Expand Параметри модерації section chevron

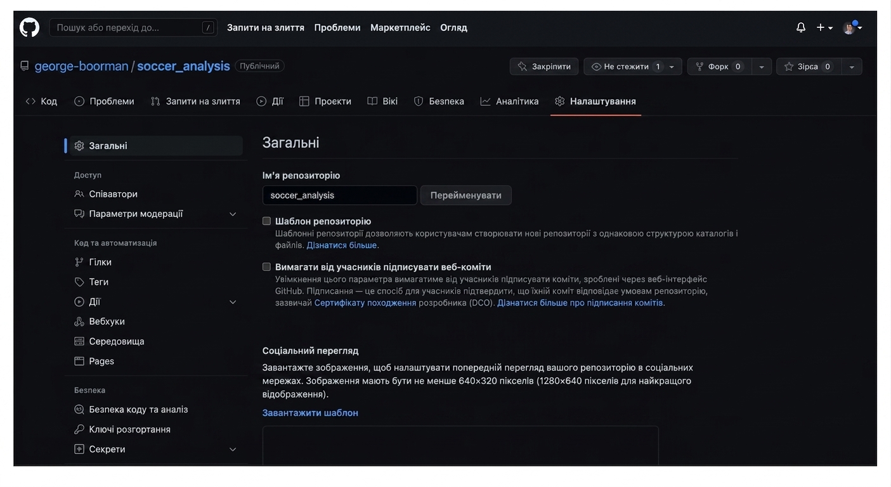pyautogui.click(x=233, y=214)
